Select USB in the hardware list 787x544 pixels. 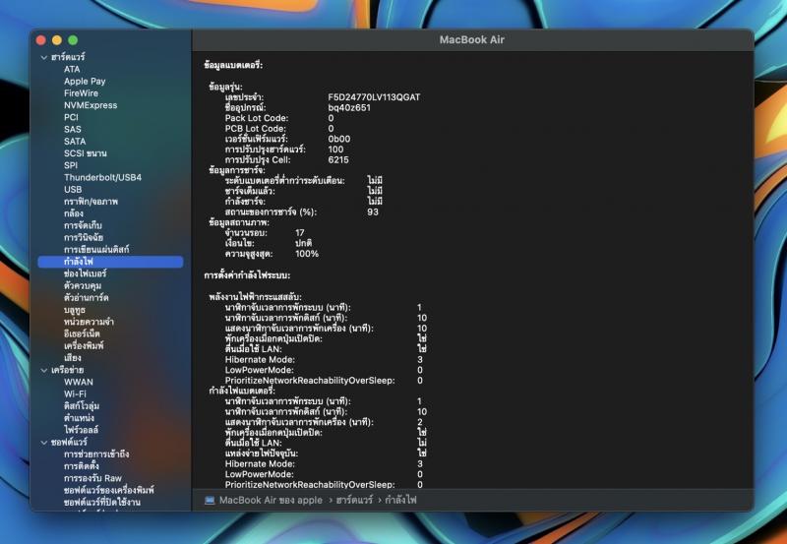(x=73, y=190)
